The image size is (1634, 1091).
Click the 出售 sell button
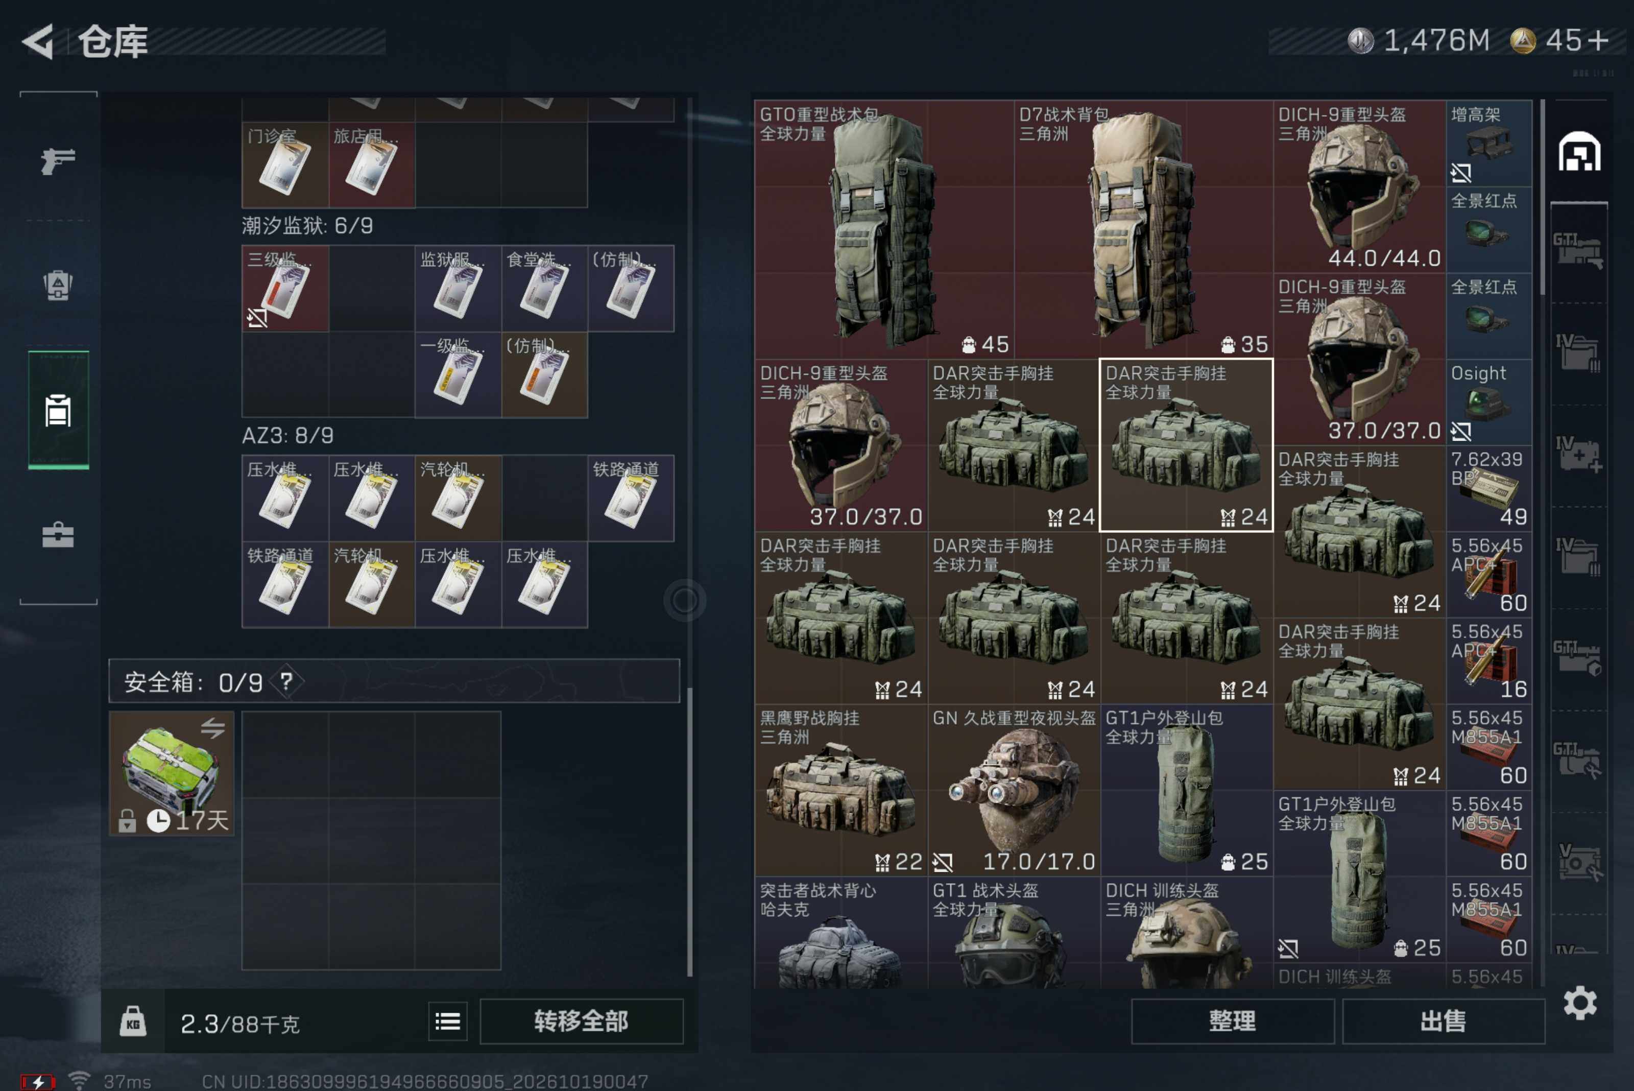click(x=1443, y=1022)
